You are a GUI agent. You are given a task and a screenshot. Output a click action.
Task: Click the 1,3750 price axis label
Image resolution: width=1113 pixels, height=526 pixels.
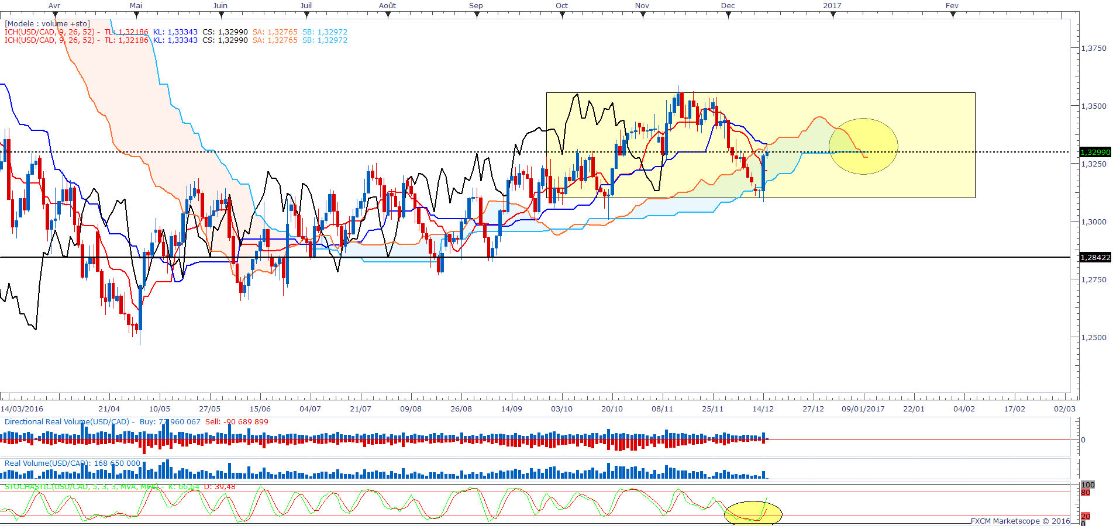click(x=1094, y=49)
